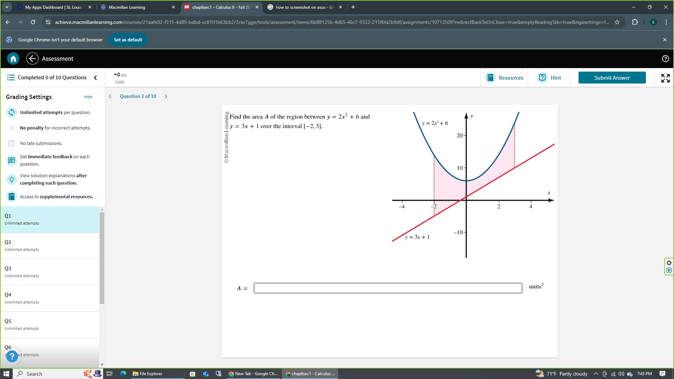Click the immediate feedback chat icon
The height and width of the screenshot is (379, 674).
[12, 160]
